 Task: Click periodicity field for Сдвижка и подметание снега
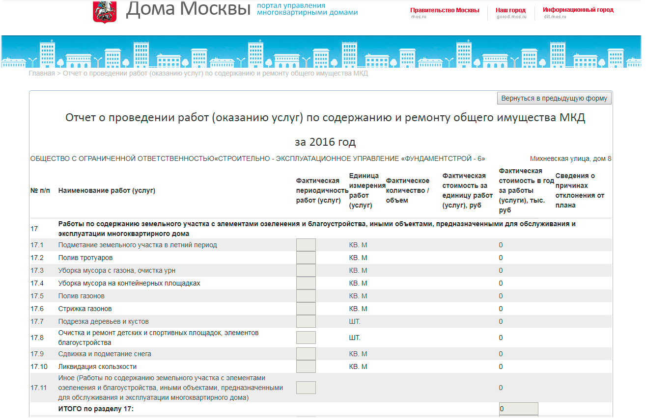pyautogui.click(x=306, y=354)
